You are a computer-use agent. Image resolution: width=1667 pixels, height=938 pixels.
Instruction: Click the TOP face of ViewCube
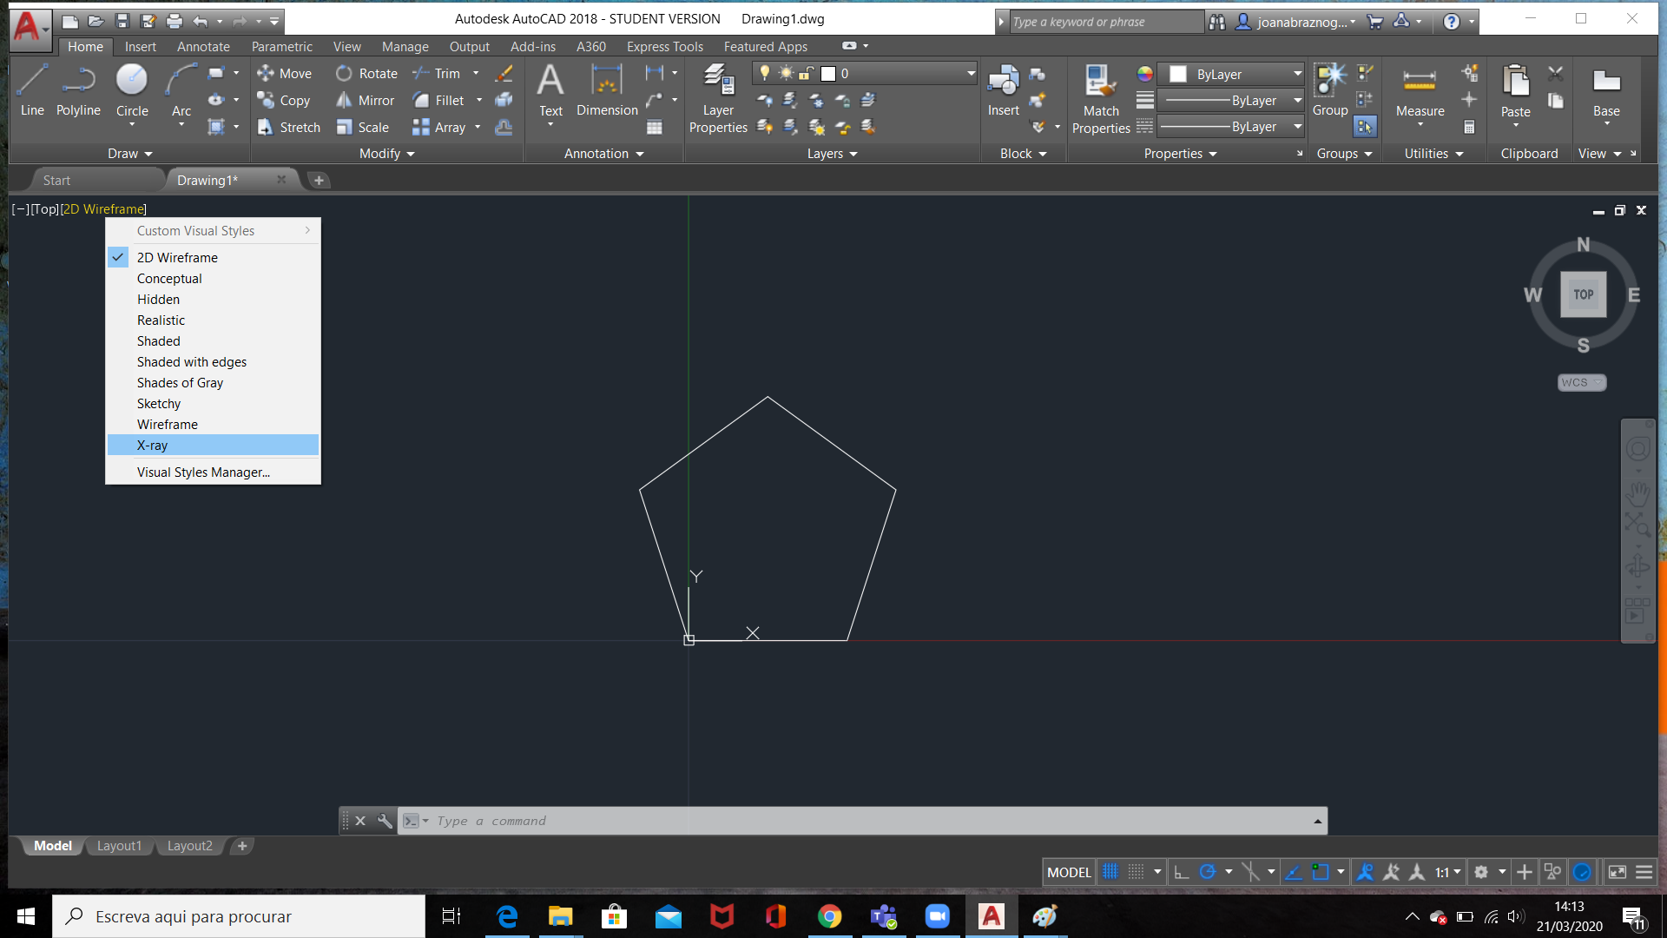tap(1584, 294)
